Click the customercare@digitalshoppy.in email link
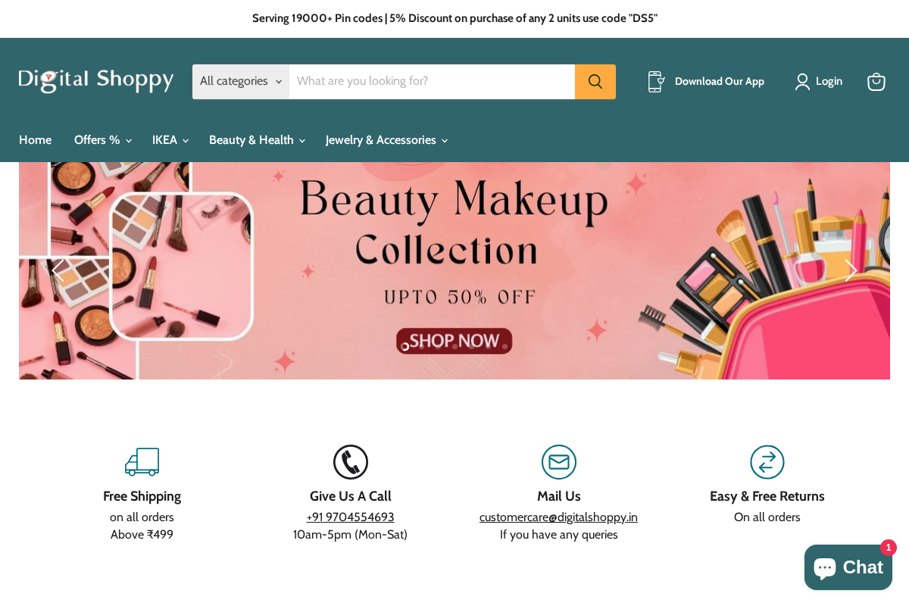Viewport: 909px width, 606px height. 558,517
